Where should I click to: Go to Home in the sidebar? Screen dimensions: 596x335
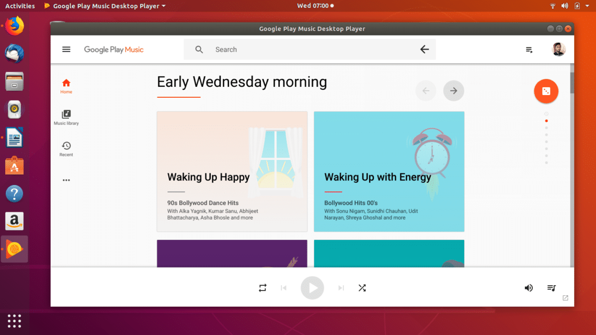click(66, 86)
